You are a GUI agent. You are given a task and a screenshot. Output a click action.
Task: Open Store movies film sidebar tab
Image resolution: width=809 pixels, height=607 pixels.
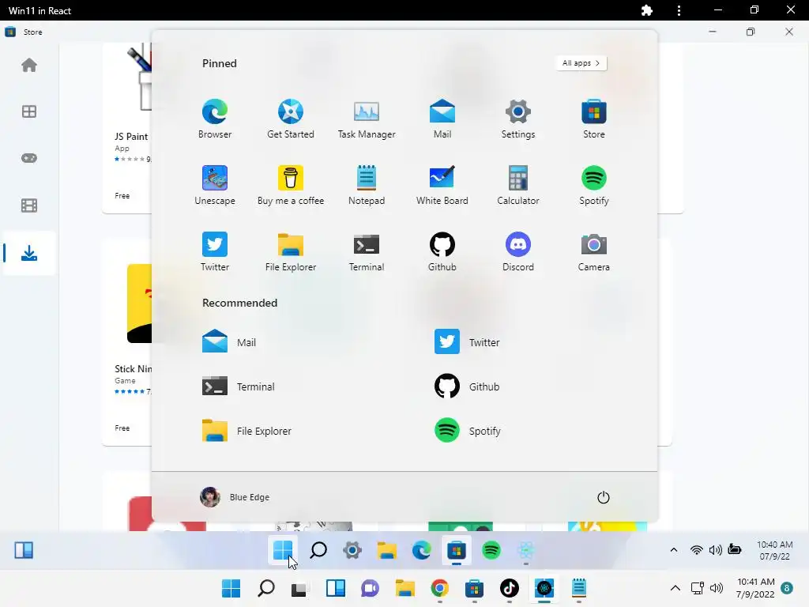(29, 205)
